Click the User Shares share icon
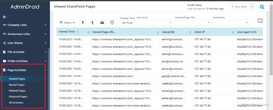This screenshot has width=273, height=110. (x=5, y=43)
